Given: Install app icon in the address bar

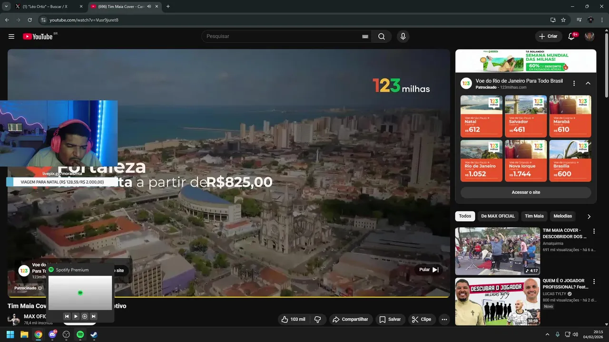Looking at the screenshot, I should pos(553,20).
